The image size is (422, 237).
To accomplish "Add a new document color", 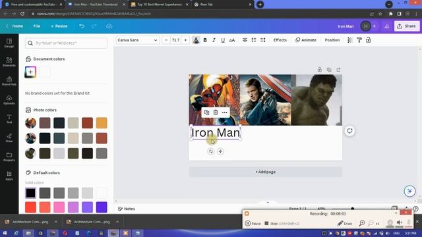I will [x=30, y=72].
